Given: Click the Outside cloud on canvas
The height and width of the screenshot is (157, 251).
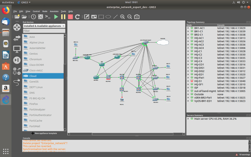Looking at the screenshot, I should [x=163, y=42].
